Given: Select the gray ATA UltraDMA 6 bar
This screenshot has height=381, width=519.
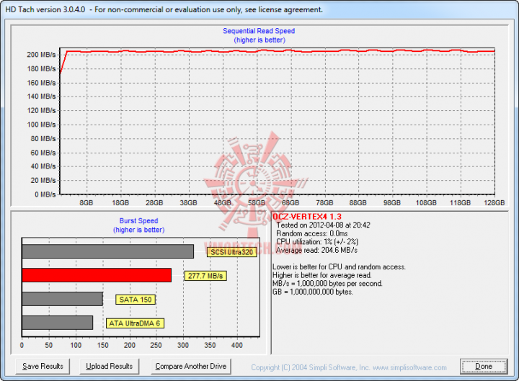Looking at the screenshot, I should pyautogui.click(x=57, y=323).
